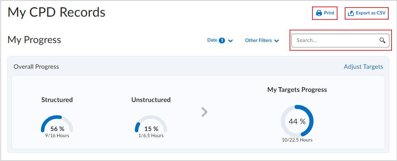
Task: Expand the Date filter chevron
Action: coord(230,41)
